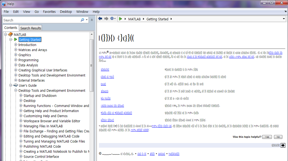
Task: Expand the arrow after Getting Started breadcrumb
Action: click(171, 19)
